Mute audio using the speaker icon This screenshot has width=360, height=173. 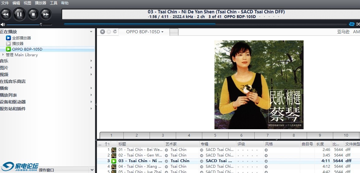[3, 25]
